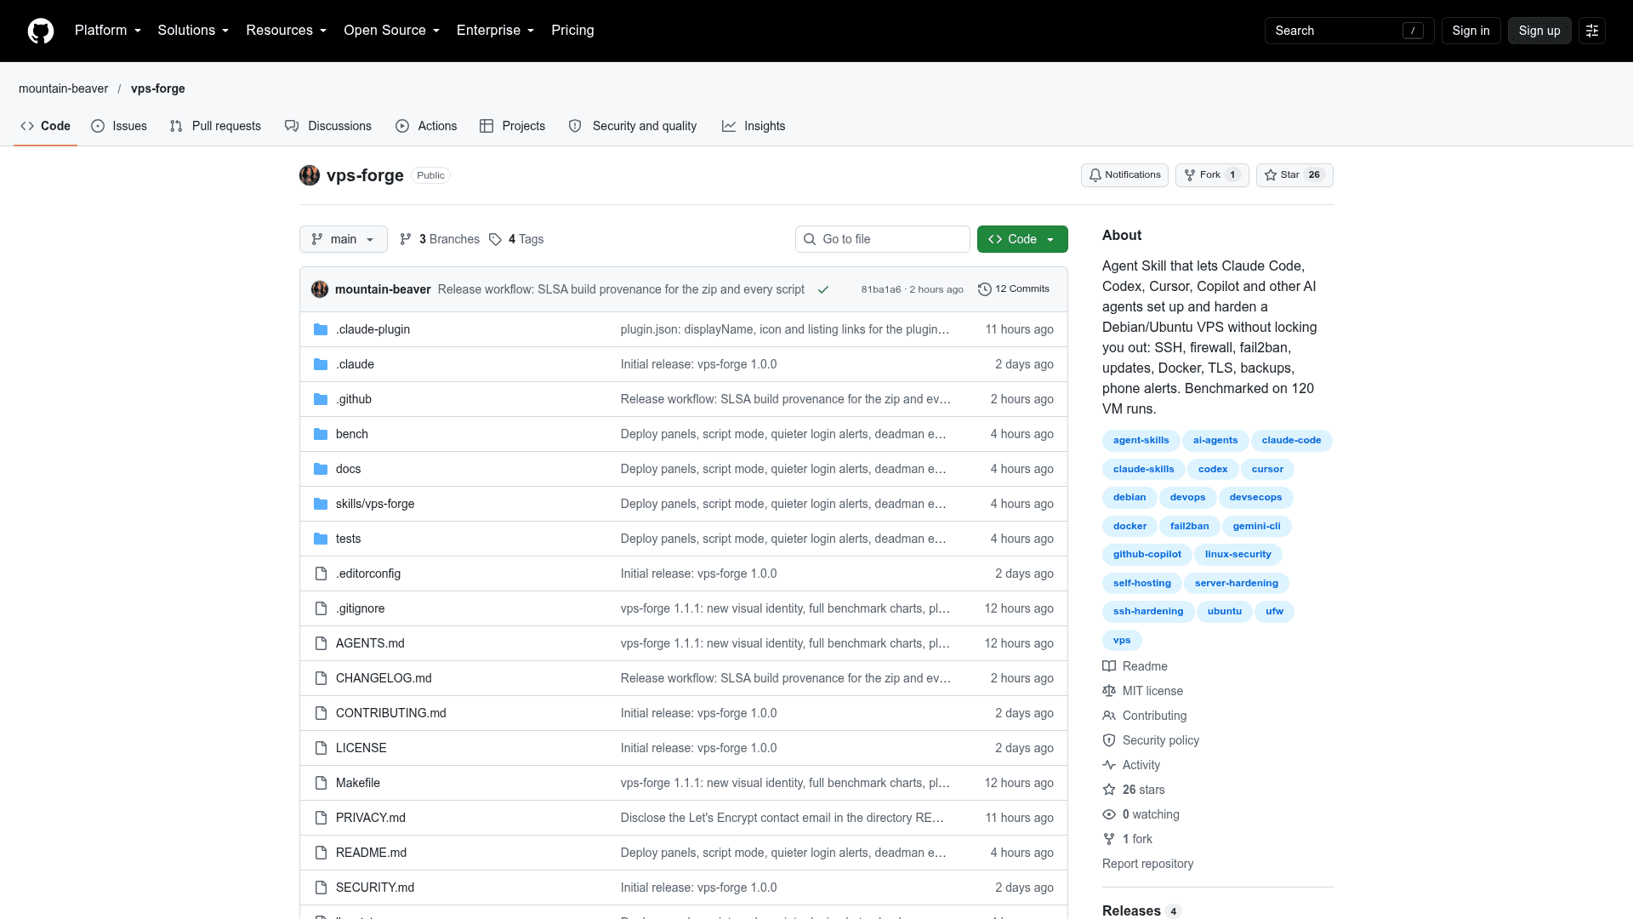The height and width of the screenshot is (919, 1633).
Task: Star the vps-forge repository
Action: point(1294,175)
